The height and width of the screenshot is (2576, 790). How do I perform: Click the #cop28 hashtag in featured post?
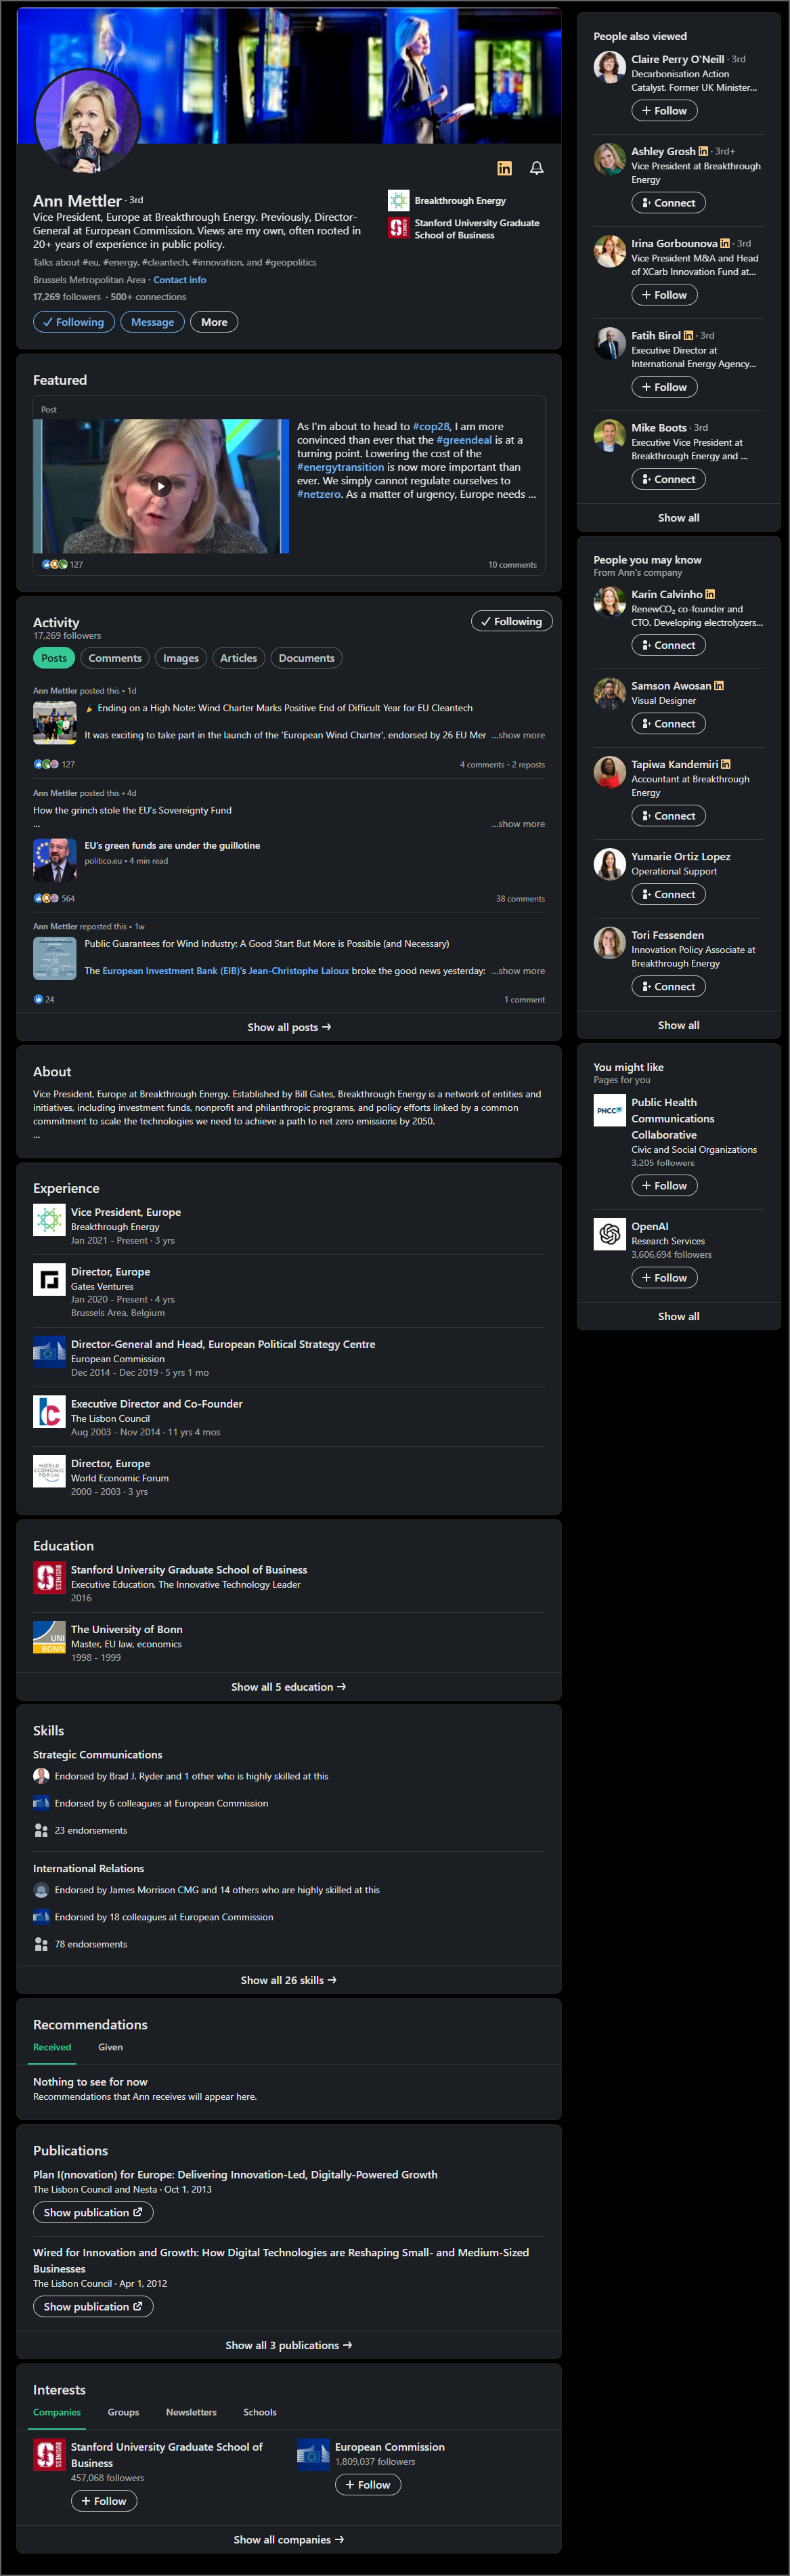pyautogui.click(x=431, y=426)
